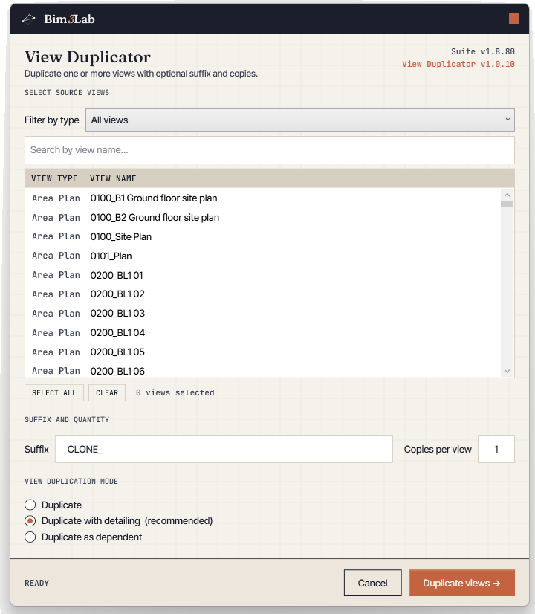Click the View Duplicator v1.0.10 version text
Image resolution: width=535 pixels, height=614 pixels.
pos(458,64)
